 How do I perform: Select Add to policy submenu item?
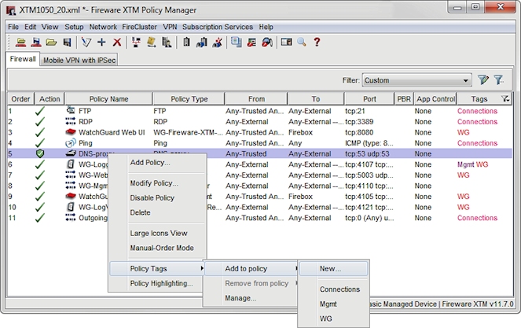[246, 268]
